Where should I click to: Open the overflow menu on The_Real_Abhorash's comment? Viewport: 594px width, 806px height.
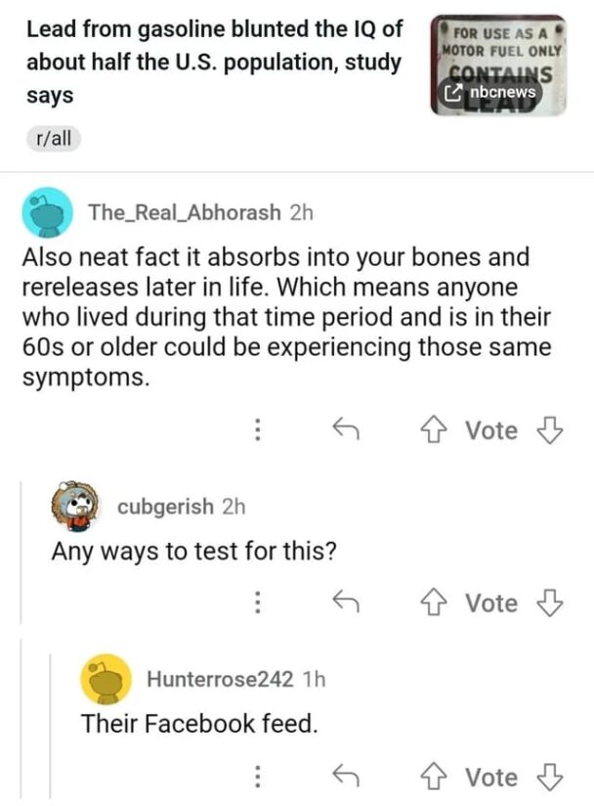257,430
